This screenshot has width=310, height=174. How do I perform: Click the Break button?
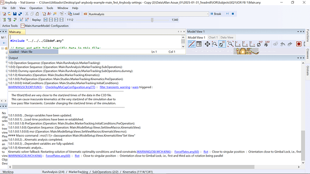point(216,14)
